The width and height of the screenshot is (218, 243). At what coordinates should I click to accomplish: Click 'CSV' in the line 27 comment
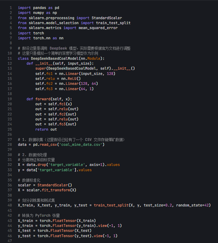[88, 140]
